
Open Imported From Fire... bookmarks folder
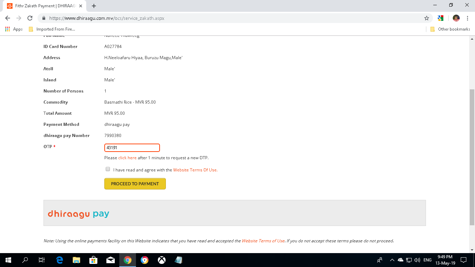point(52,29)
